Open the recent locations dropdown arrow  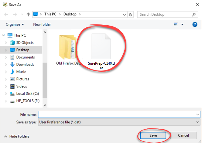pos(22,14)
